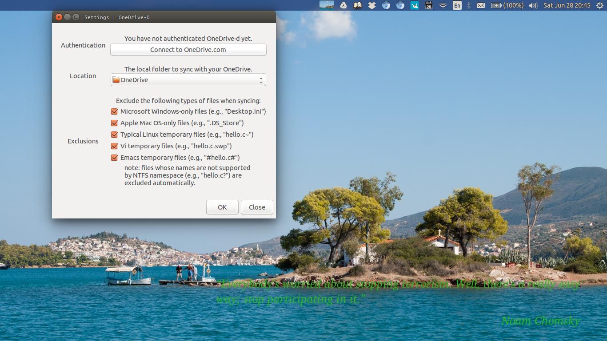Open the open-book indicator icon
Image resolution: width=607 pixels, height=341 pixels.
358,5
